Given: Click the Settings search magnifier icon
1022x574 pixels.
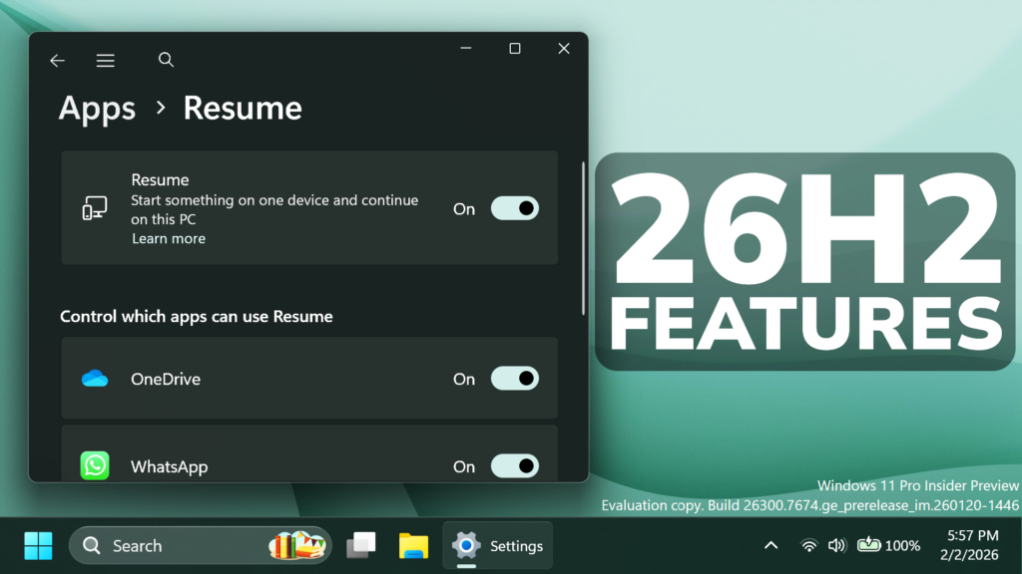Looking at the screenshot, I should click(x=166, y=60).
